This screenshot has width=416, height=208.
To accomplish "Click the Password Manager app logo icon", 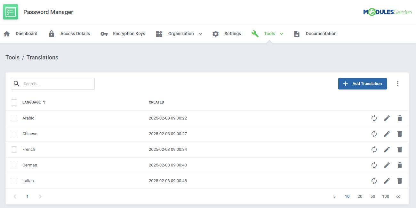I will pyautogui.click(x=11, y=12).
